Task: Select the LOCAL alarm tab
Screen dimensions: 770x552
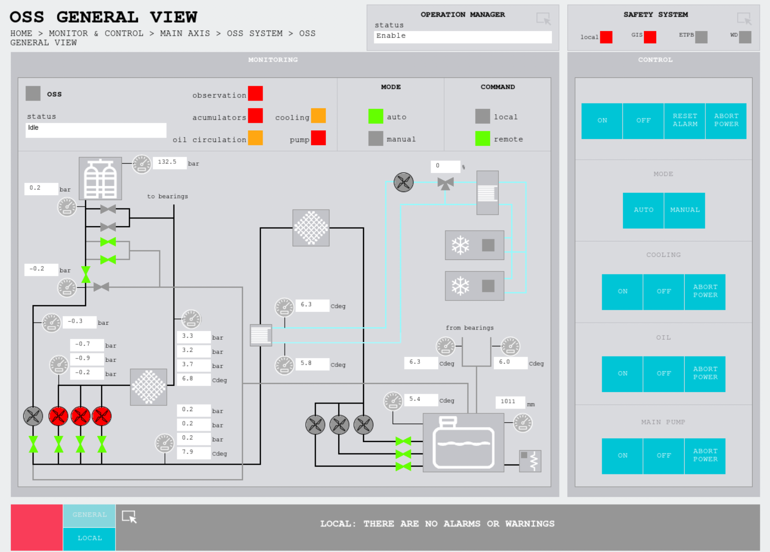Action: (89, 538)
